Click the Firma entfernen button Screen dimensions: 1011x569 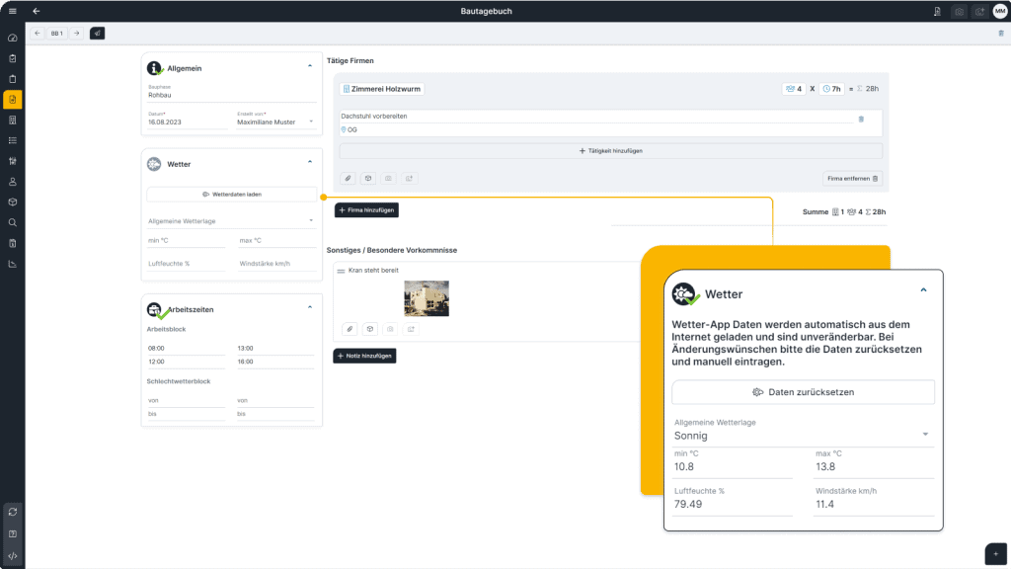[x=853, y=179]
